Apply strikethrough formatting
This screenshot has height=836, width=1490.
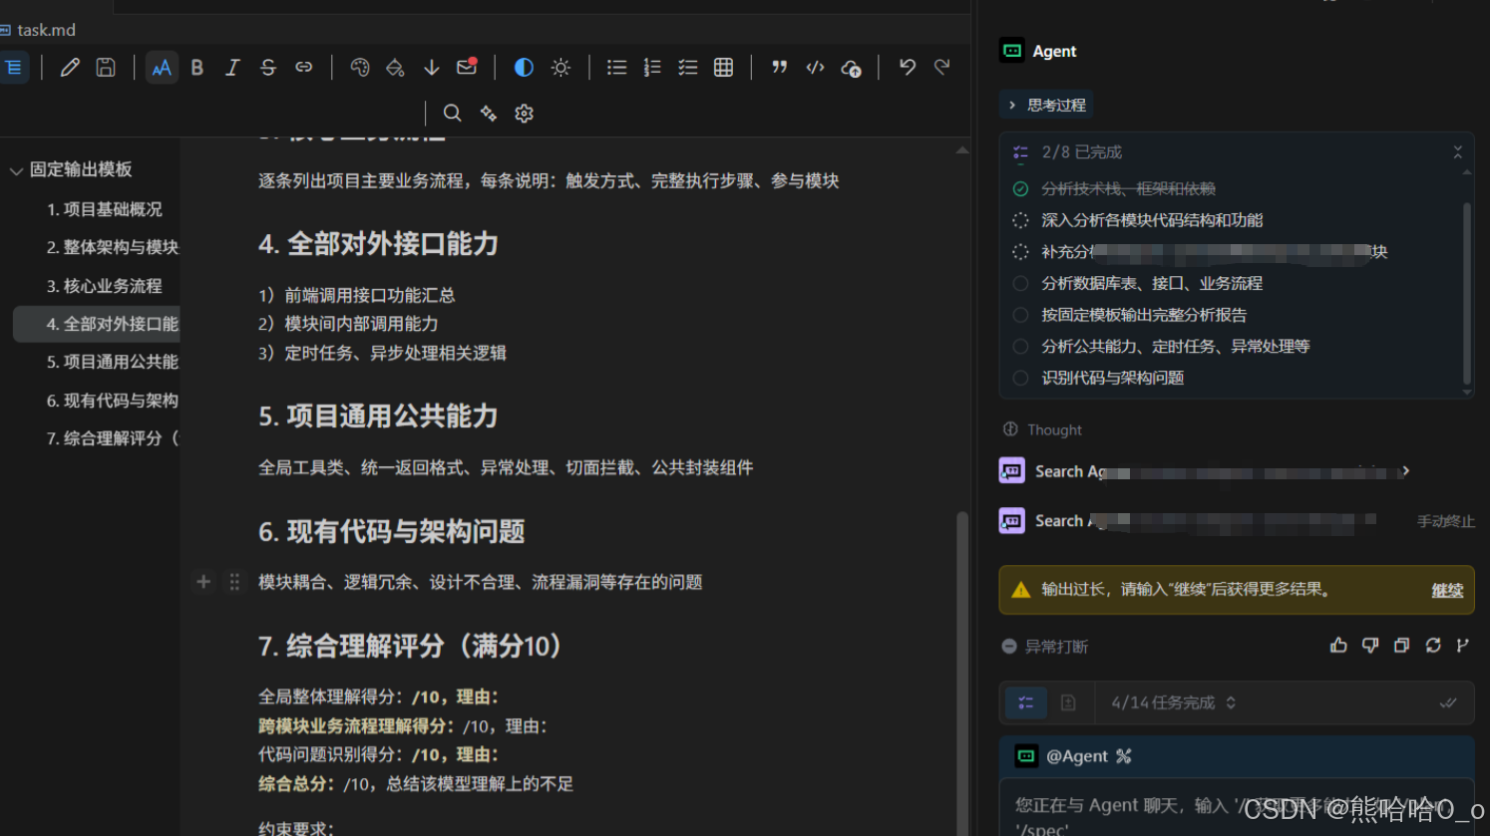coord(268,68)
